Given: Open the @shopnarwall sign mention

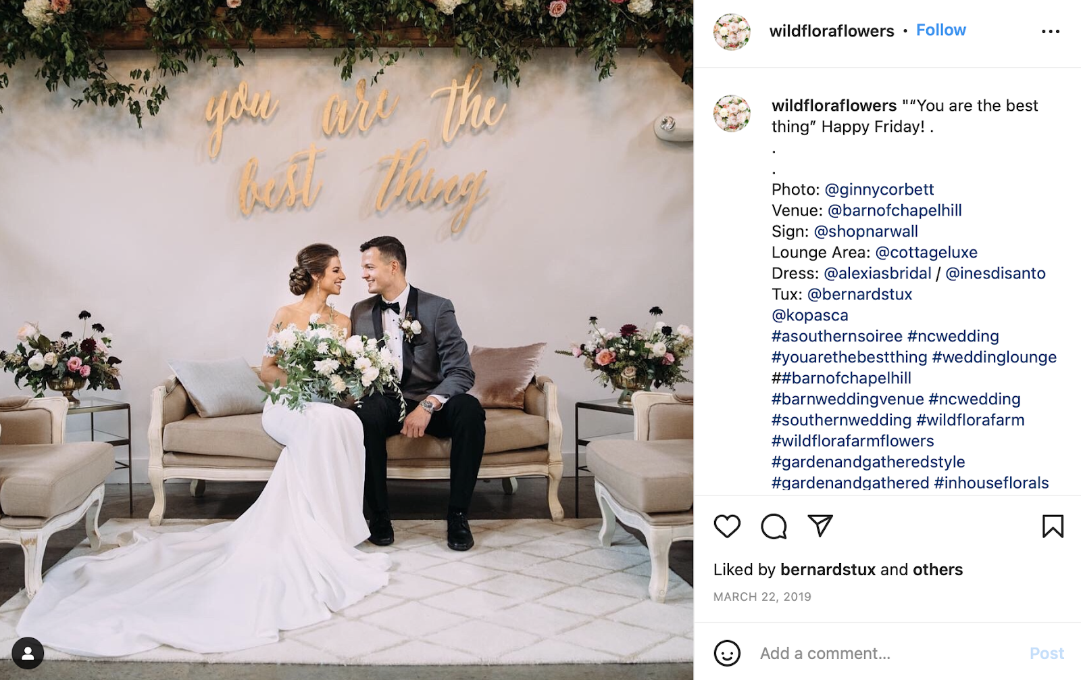Looking at the screenshot, I should [x=865, y=231].
